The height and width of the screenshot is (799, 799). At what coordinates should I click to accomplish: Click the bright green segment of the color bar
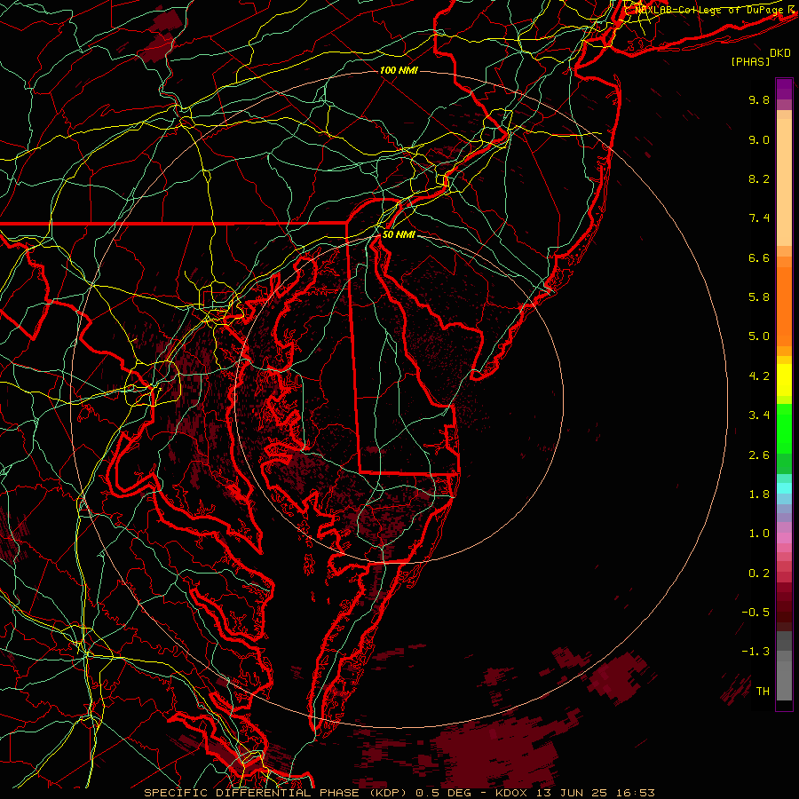[784, 429]
